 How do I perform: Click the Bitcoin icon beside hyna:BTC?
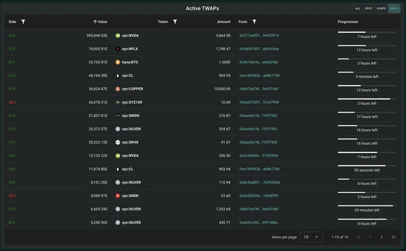[118, 62]
